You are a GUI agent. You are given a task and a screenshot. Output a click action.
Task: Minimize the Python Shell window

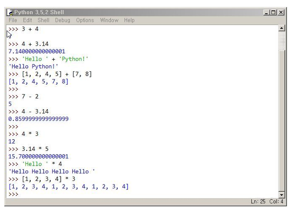pyautogui.click(x=266, y=12)
